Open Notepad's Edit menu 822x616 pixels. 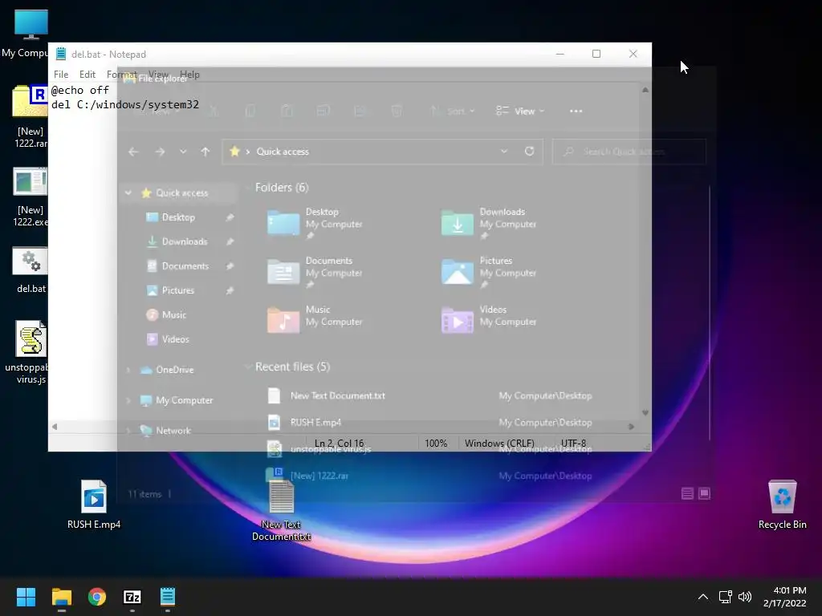(87, 75)
